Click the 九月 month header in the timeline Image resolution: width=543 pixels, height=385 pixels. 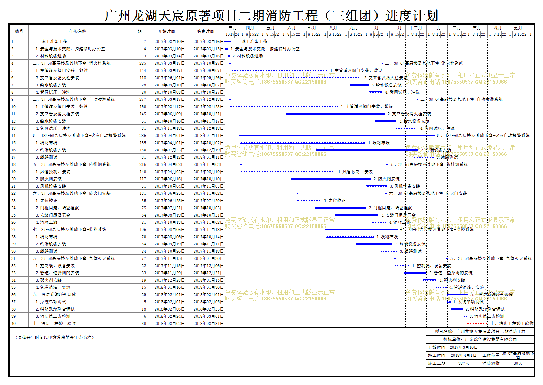(353, 28)
